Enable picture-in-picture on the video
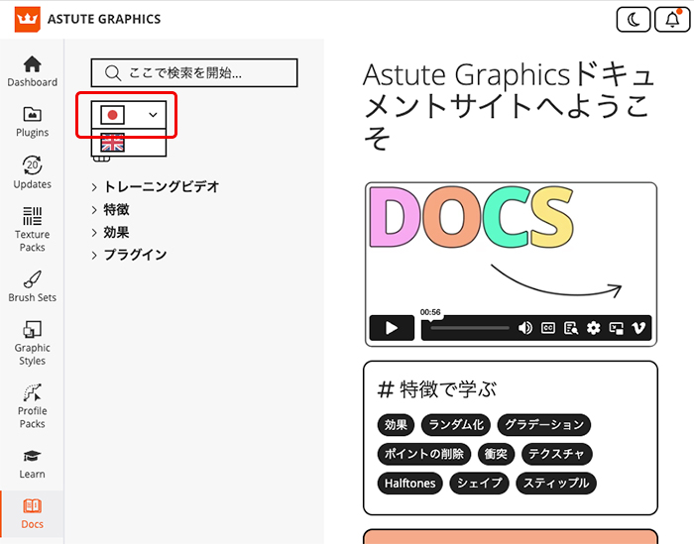 tap(617, 328)
